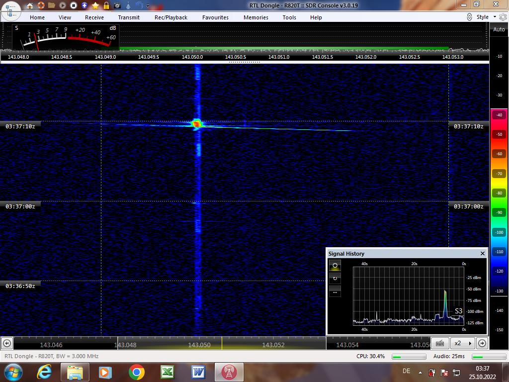
Task: Expand the quick access toolbar customize arrow
Action: tap(148, 6)
